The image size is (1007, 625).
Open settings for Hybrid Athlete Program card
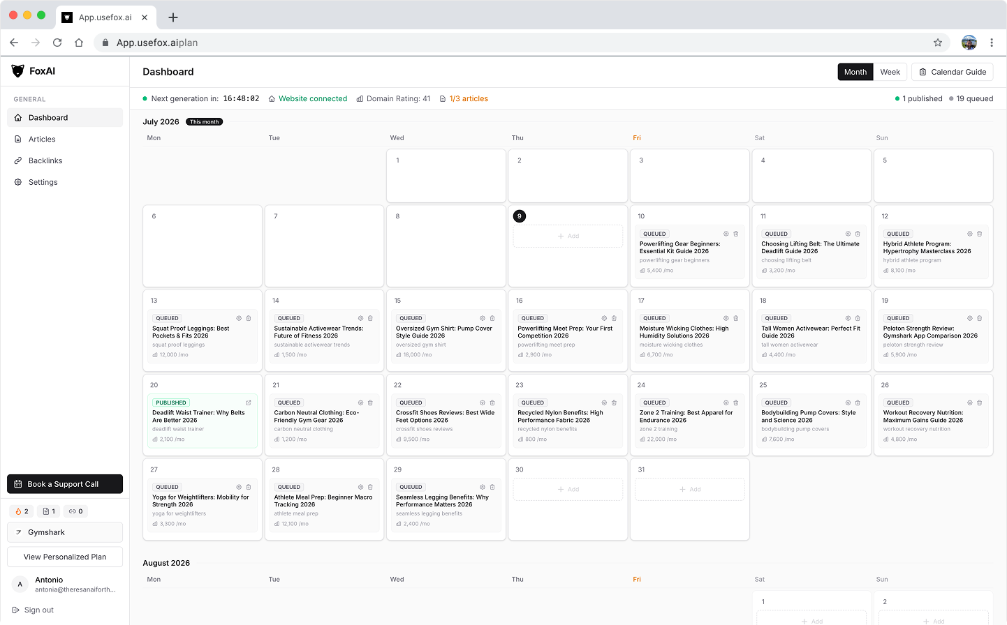pyautogui.click(x=970, y=234)
